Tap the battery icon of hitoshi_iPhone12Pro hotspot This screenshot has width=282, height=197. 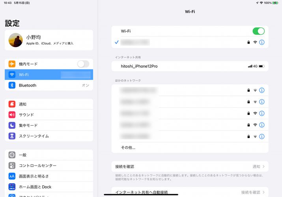pos(261,66)
